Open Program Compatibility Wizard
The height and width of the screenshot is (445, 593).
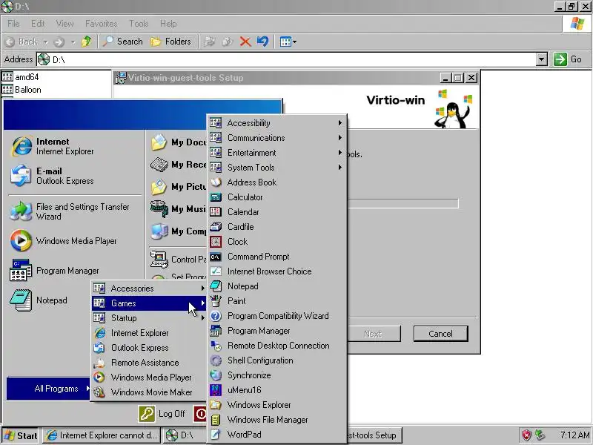pos(276,316)
